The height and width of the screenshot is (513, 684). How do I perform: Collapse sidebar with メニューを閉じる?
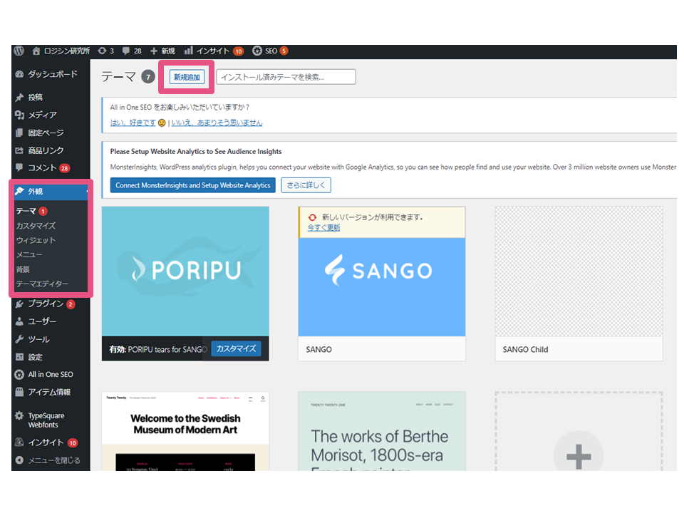[x=48, y=460]
